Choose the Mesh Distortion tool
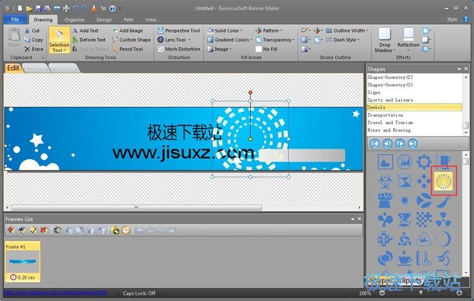Image resolution: width=474 pixels, height=301 pixels. click(x=179, y=49)
